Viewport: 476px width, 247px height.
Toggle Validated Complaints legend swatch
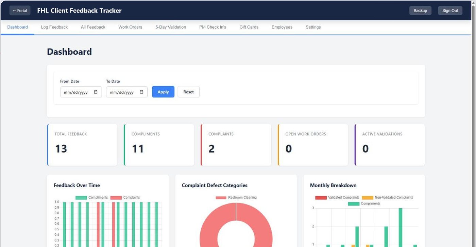pos(321,197)
